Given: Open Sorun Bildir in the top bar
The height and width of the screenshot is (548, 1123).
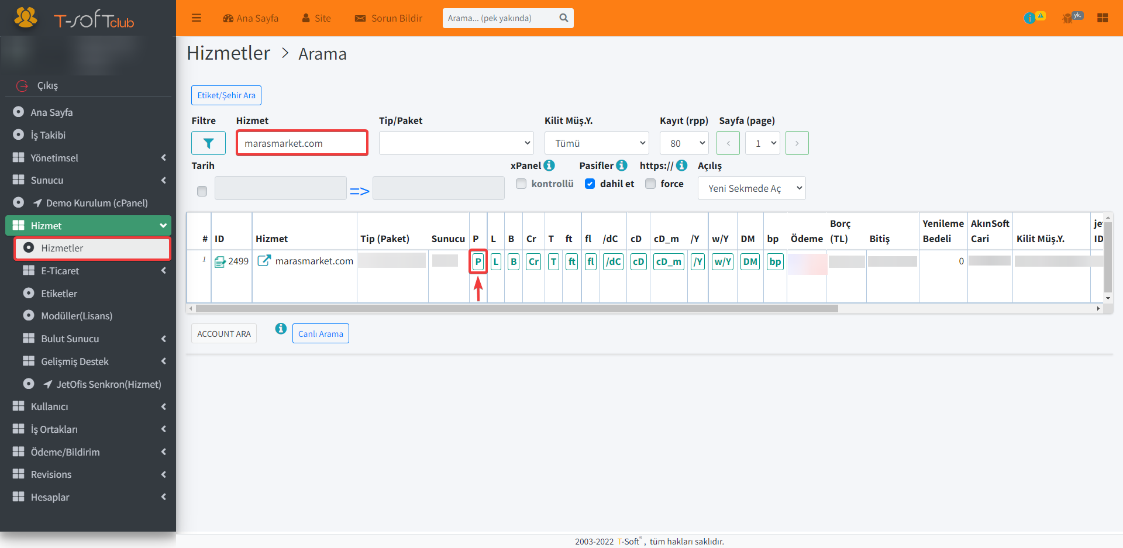Looking at the screenshot, I should click(x=388, y=18).
